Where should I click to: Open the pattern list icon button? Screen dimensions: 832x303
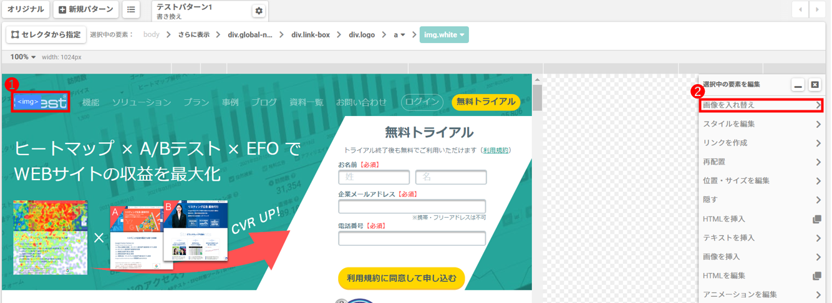click(131, 9)
